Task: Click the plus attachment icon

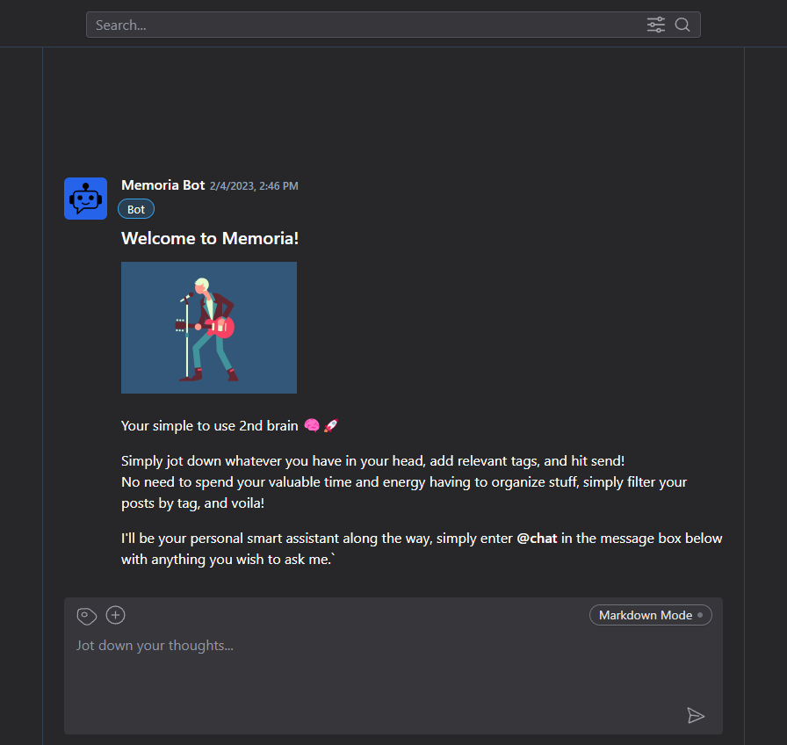Action: (x=115, y=615)
